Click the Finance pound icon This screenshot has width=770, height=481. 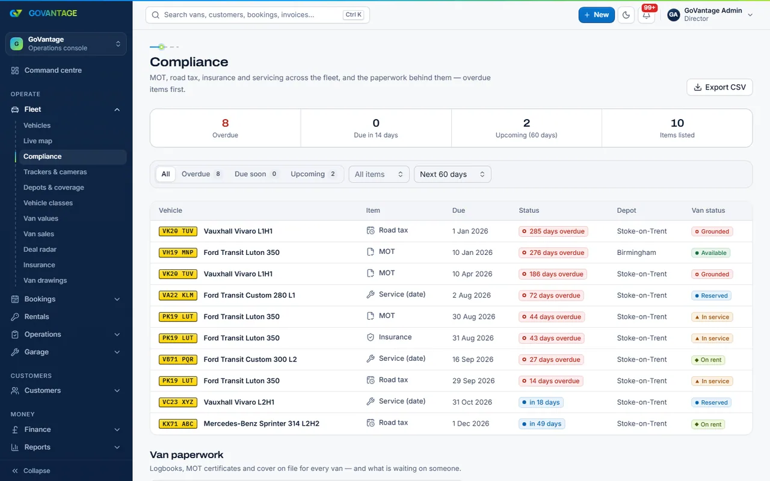pyautogui.click(x=15, y=430)
